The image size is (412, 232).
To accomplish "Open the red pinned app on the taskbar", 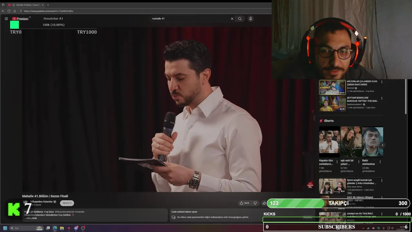I will (69, 228).
